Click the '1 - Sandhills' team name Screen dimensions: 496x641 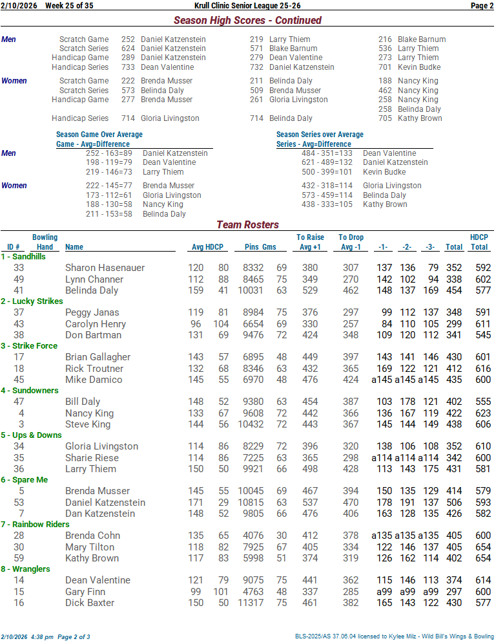(x=23, y=257)
